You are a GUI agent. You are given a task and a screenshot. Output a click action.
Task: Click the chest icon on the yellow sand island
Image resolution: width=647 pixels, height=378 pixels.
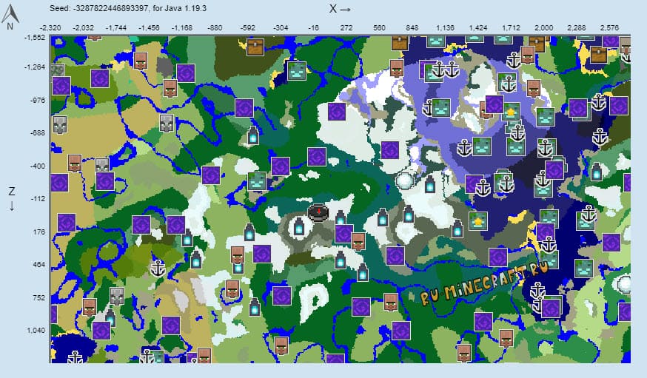tap(598, 54)
